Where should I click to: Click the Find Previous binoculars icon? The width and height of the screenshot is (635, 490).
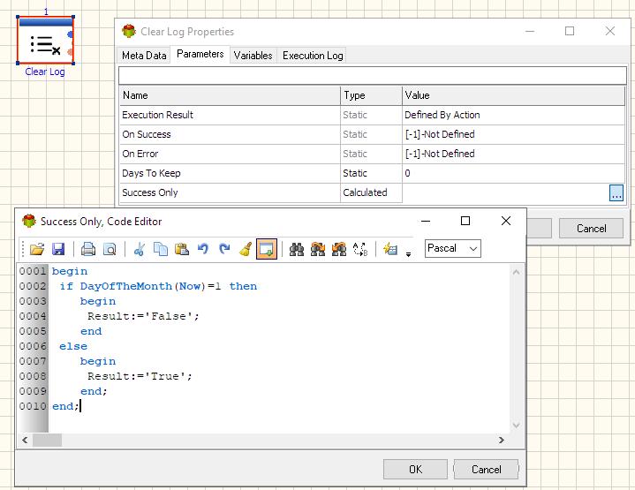click(x=338, y=249)
